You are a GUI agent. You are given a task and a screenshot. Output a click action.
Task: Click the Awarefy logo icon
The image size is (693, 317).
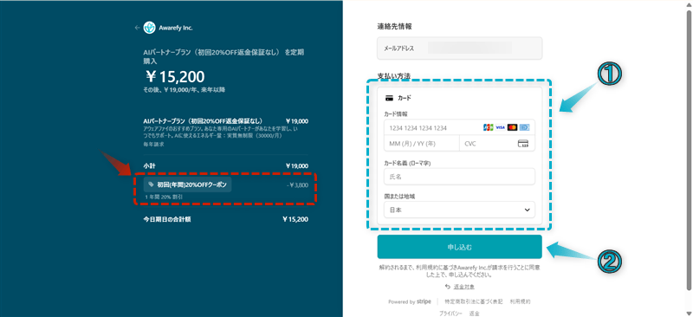tap(149, 28)
